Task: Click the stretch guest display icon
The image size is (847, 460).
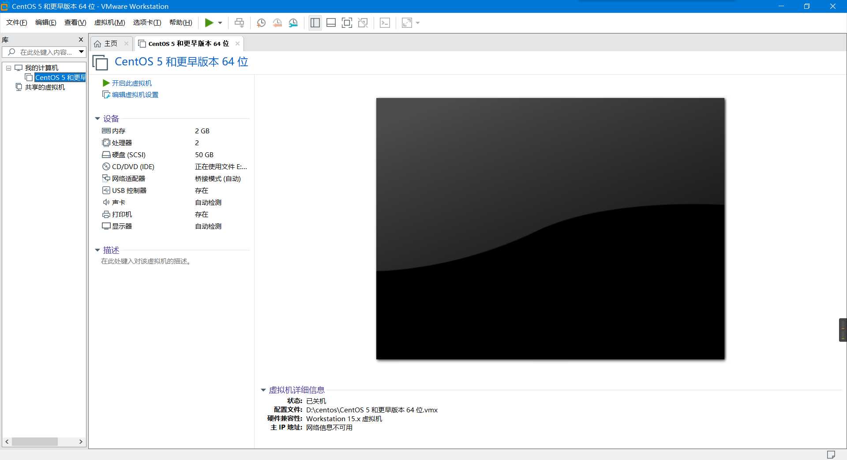Action: [407, 23]
